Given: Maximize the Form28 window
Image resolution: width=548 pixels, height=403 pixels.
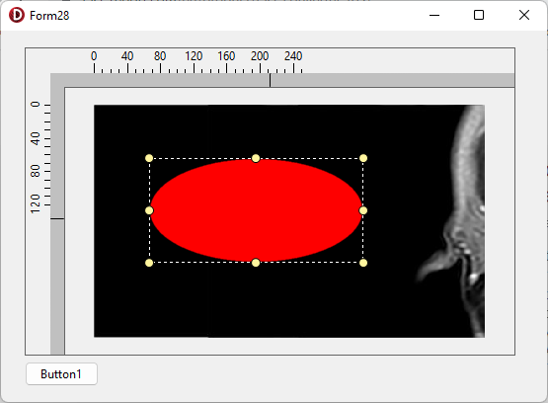Looking at the screenshot, I should point(479,15).
